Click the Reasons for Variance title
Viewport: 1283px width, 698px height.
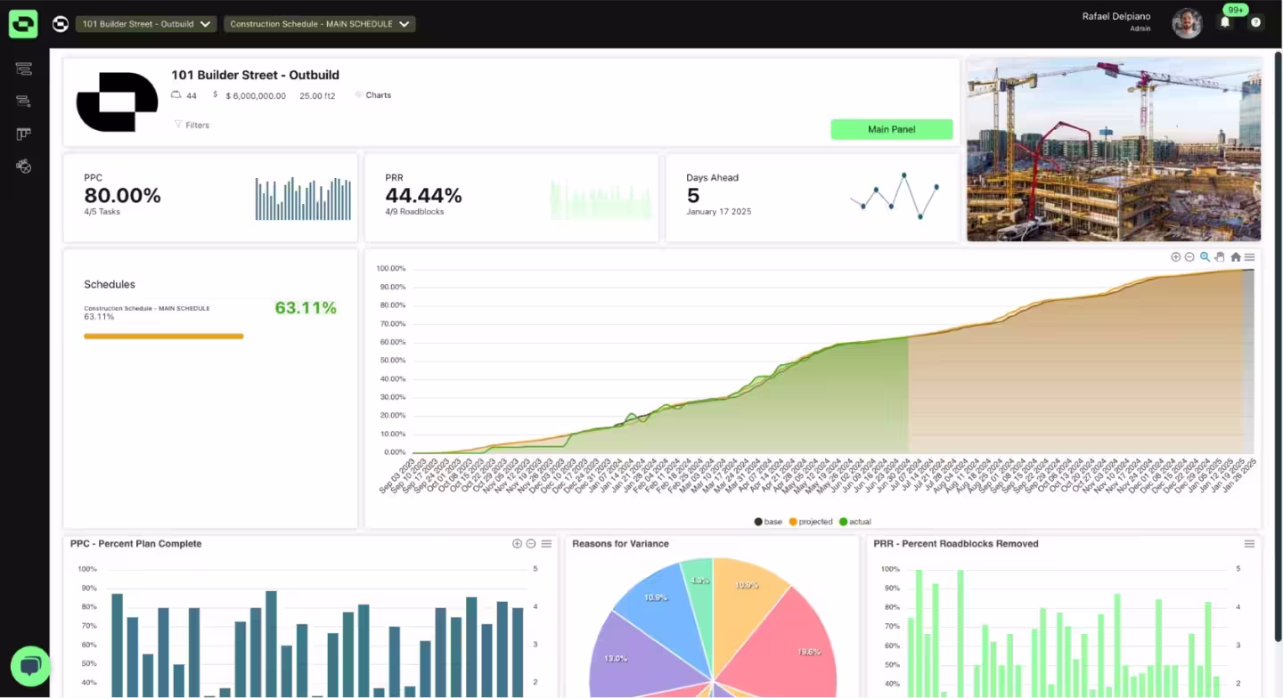point(620,543)
